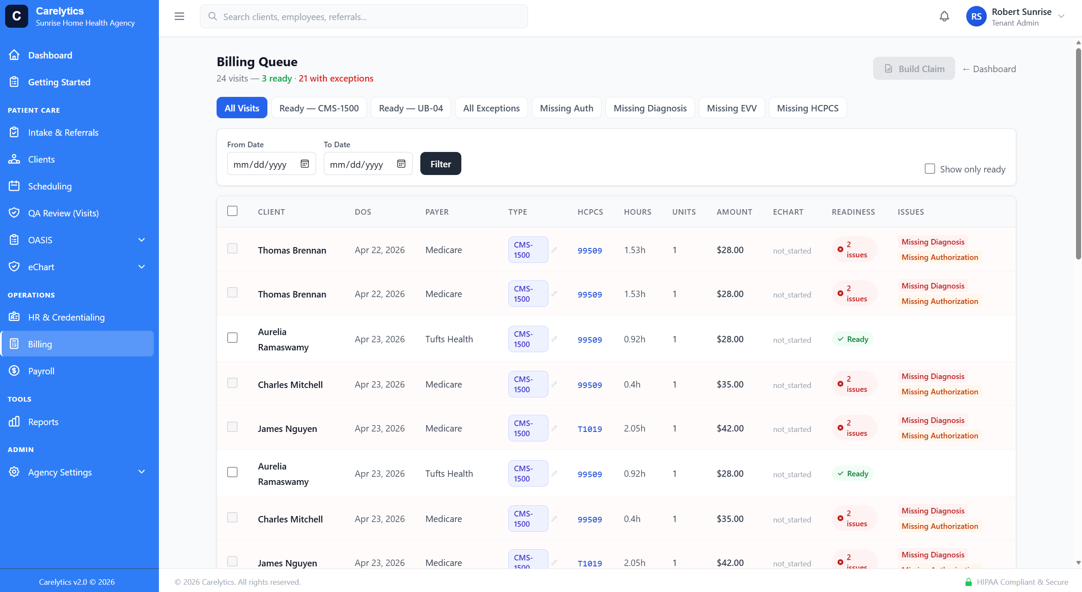Image resolution: width=1082 pixels, height=592 pixels.
Task: Click the Payroll dollar icon
Action: [x=14, y=371]
